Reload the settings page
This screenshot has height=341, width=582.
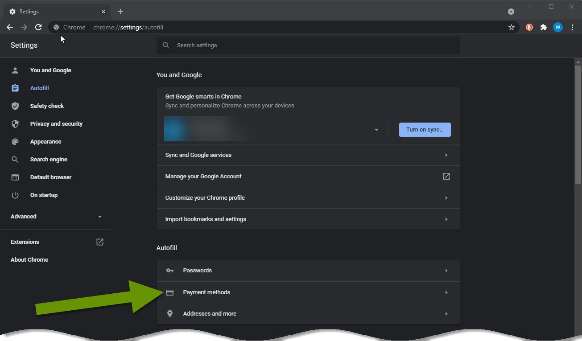(x=38, y=27)
